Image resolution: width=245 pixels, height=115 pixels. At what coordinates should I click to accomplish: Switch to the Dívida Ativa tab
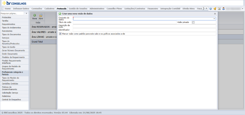pos(189,8)
